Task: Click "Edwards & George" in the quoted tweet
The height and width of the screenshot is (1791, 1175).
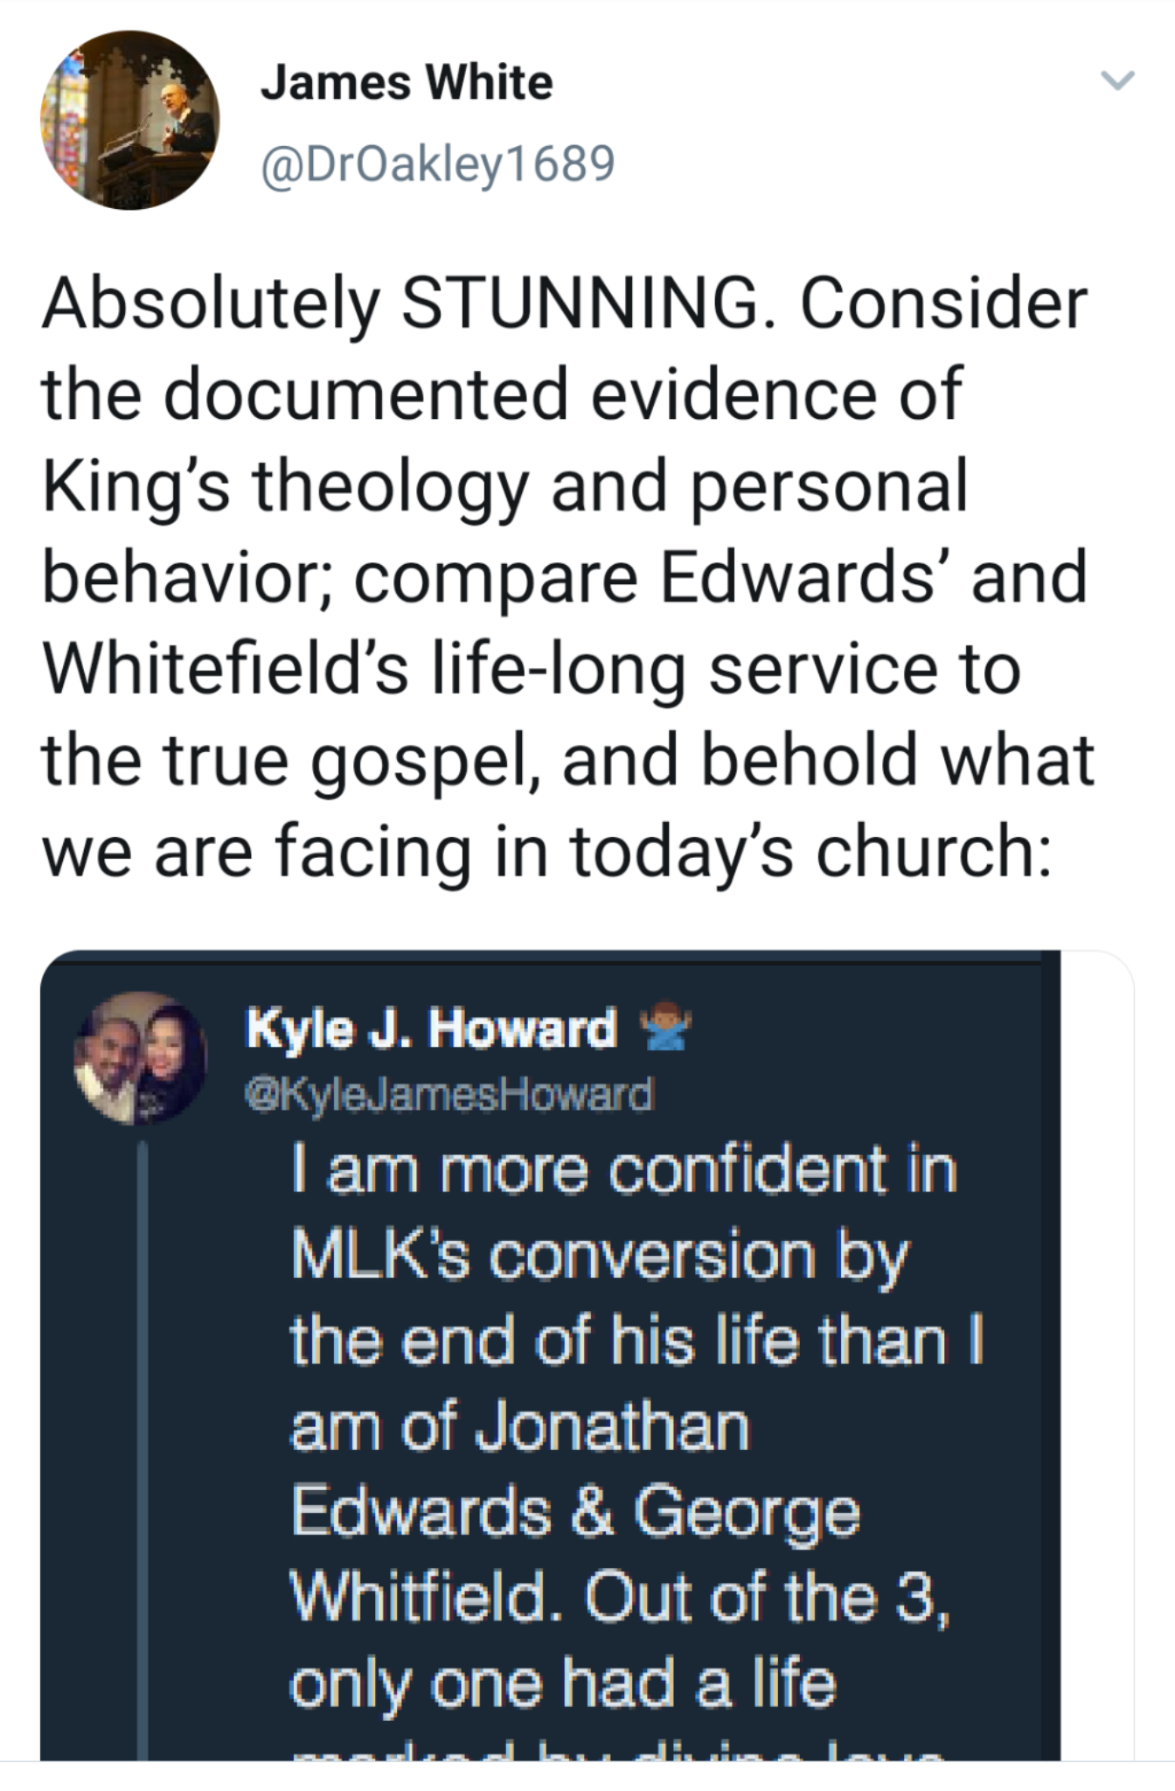Action: click(x=575, y=1513)
